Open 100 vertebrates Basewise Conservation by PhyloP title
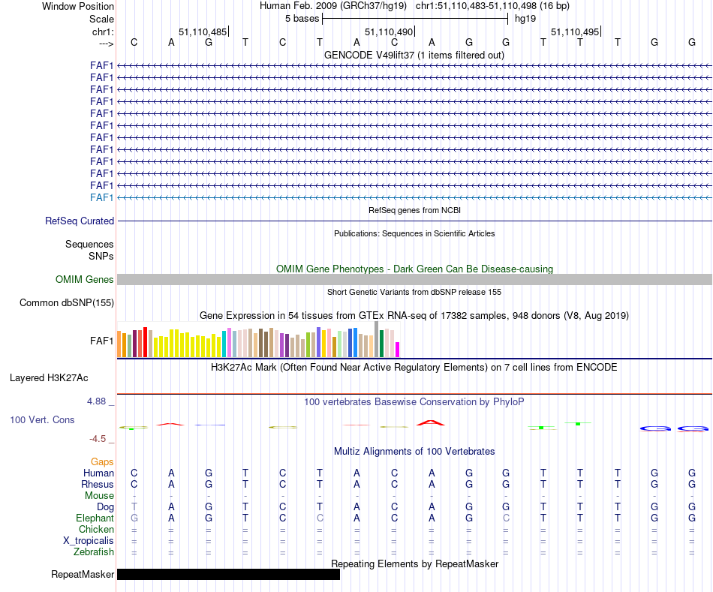Viewport: 713px width, 592px height. tap(414, 402)
